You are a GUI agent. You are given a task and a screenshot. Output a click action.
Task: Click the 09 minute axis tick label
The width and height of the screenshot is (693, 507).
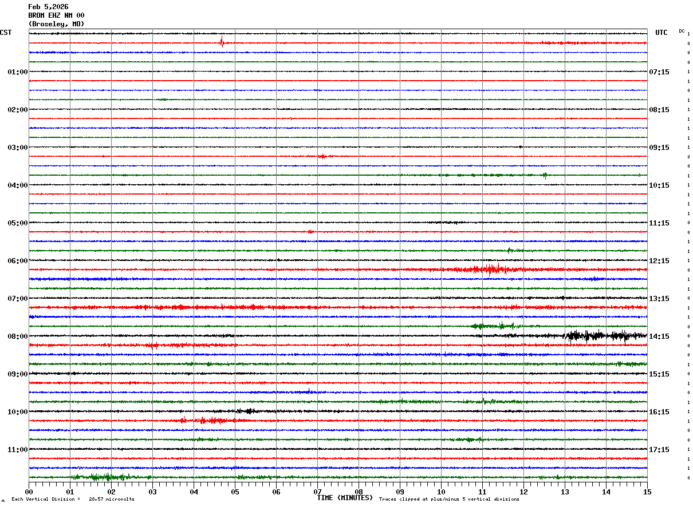pyautogui.click(x=400, y=492)
